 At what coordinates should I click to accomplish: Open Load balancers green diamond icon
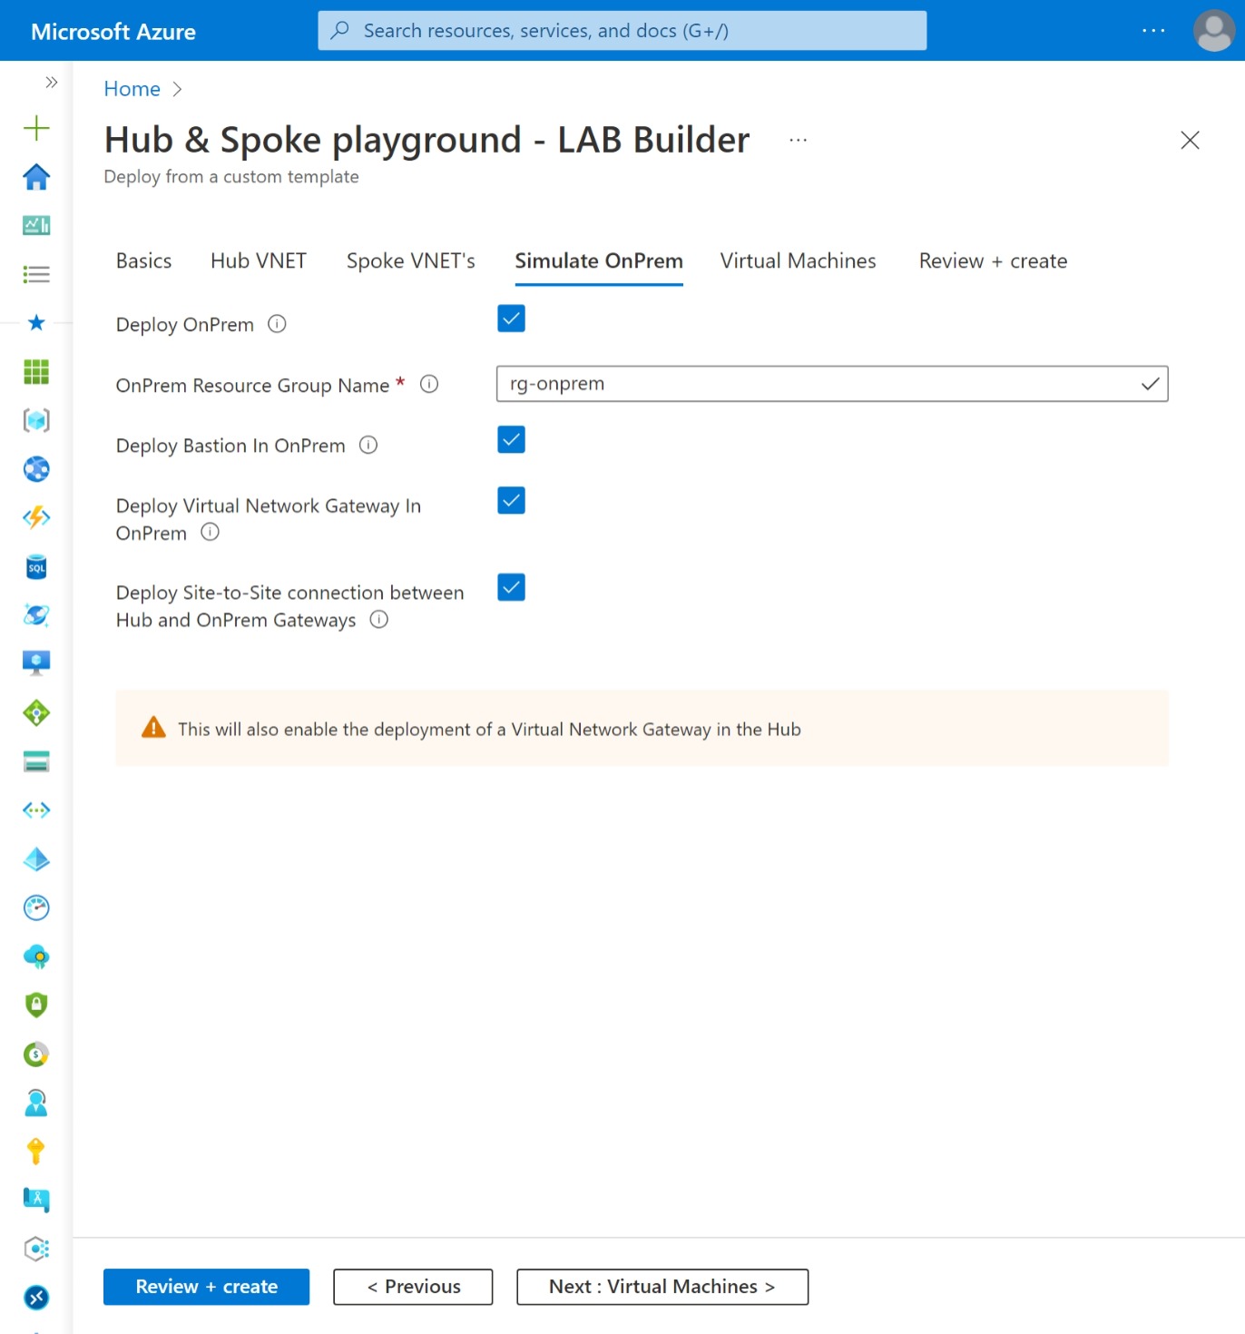point(36,713)
